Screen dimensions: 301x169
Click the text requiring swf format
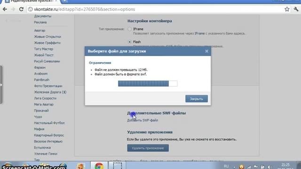coord(120,74)
